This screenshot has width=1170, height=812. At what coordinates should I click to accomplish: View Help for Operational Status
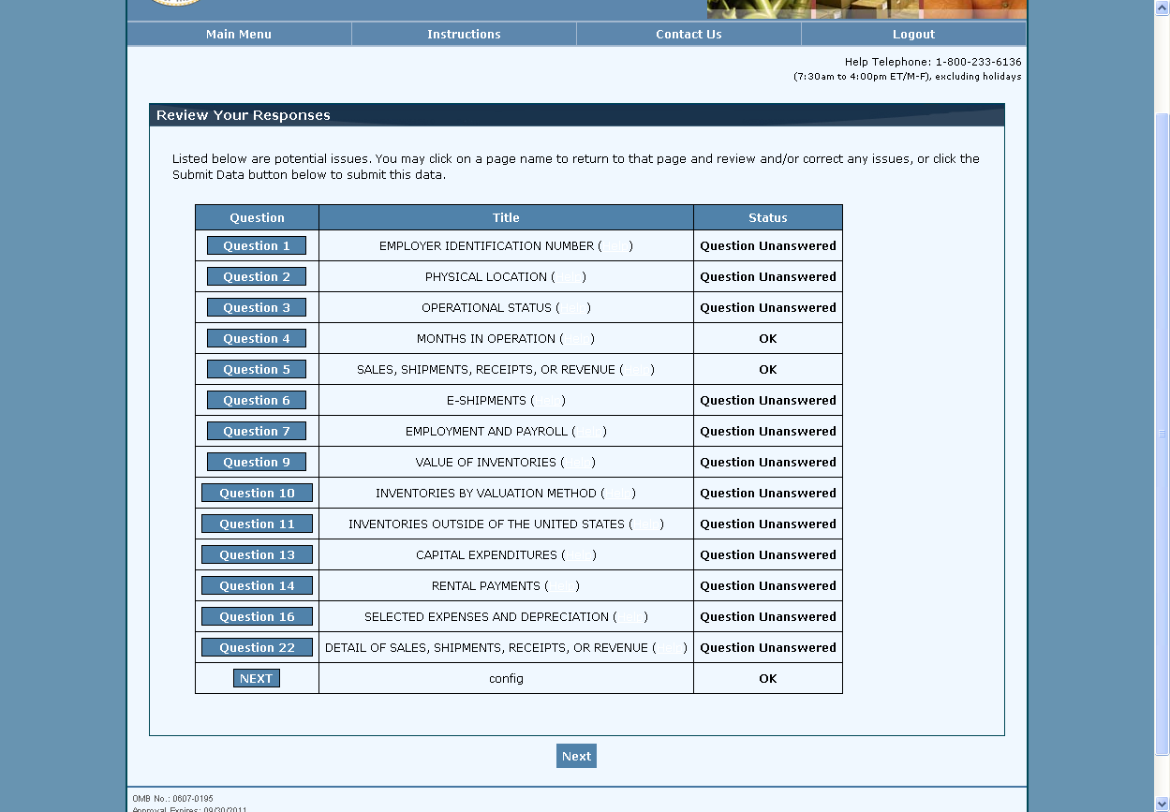tap(573, 307)
